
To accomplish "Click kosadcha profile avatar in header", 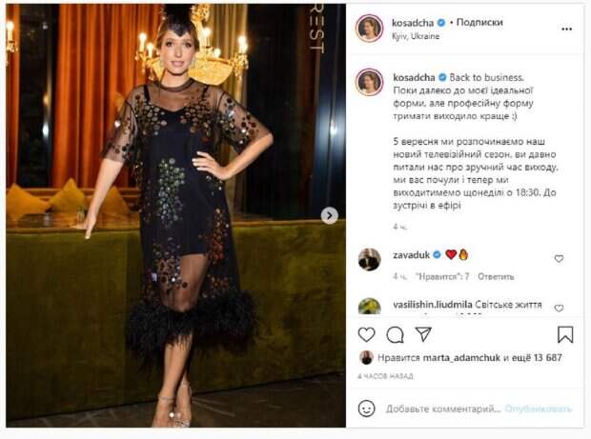I will point(370,29).
